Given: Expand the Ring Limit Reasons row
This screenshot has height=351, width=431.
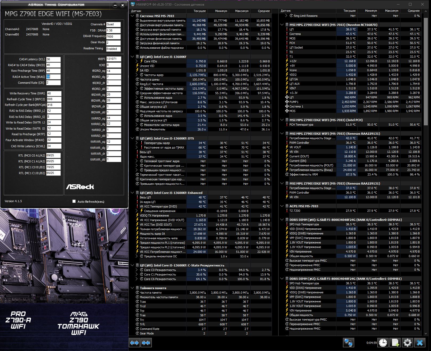Looking at the screenshot, I should (286, 16).
